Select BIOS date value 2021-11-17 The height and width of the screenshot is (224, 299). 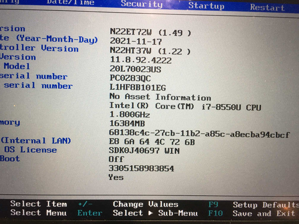(x=136, y=41)
